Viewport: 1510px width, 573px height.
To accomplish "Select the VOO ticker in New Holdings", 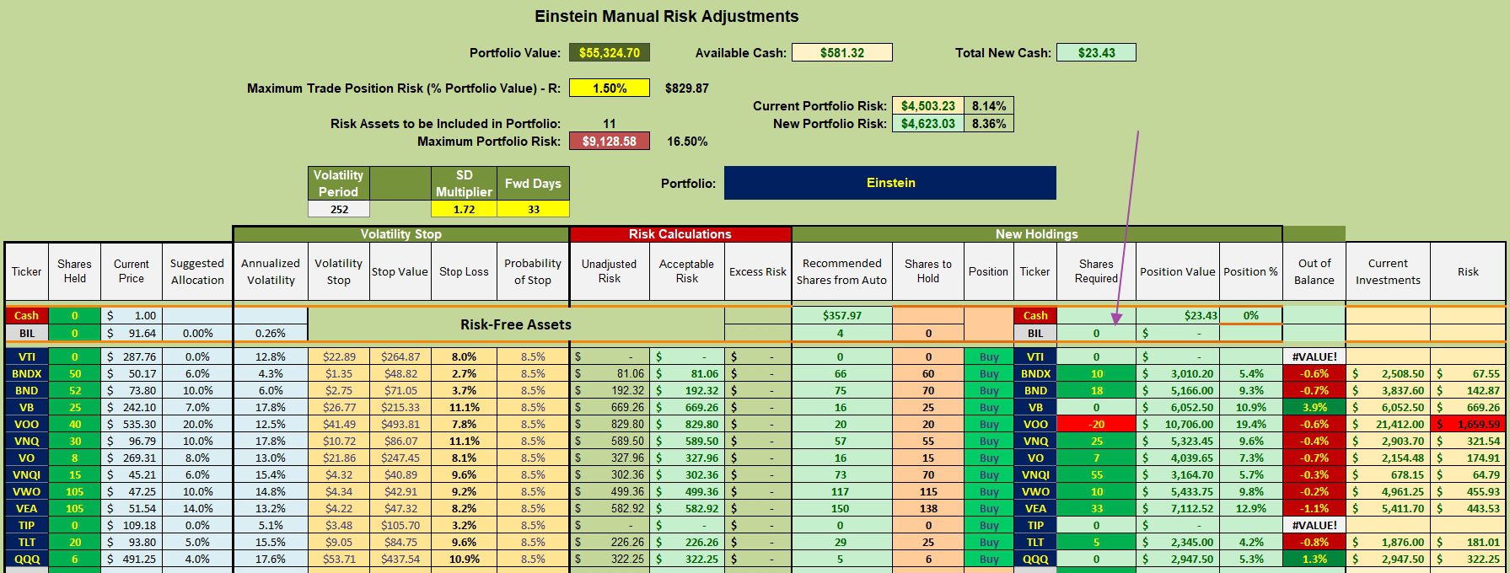I will pos(1034,424).
